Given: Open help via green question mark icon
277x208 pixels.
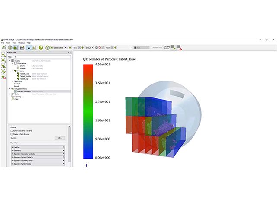Looking at the screenshot, I should 41,47.
